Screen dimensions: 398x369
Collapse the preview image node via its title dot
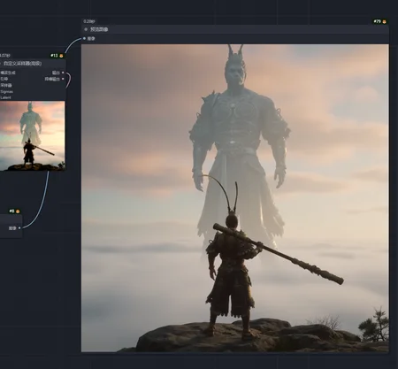[86, 29]
